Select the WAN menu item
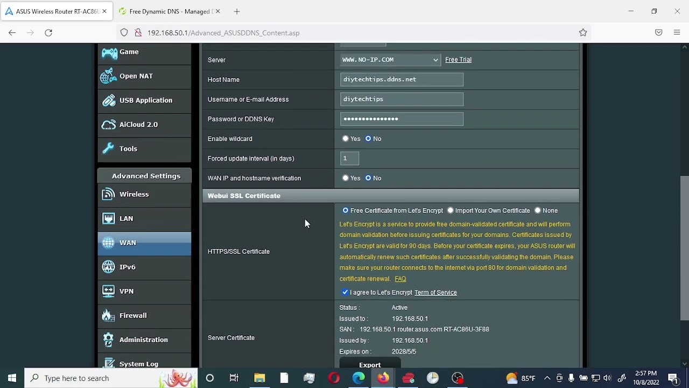 (x=144, y=243)
